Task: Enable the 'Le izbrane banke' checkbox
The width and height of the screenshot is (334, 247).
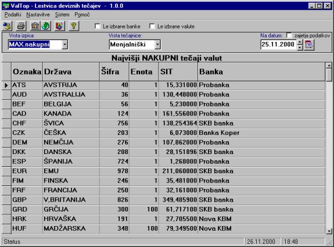Action: point(98,26)
